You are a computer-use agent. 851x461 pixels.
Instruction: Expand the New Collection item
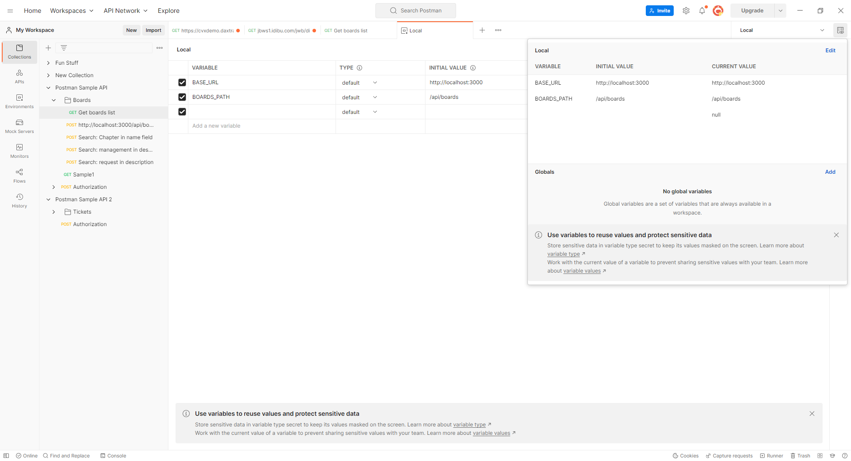(48, 75)
